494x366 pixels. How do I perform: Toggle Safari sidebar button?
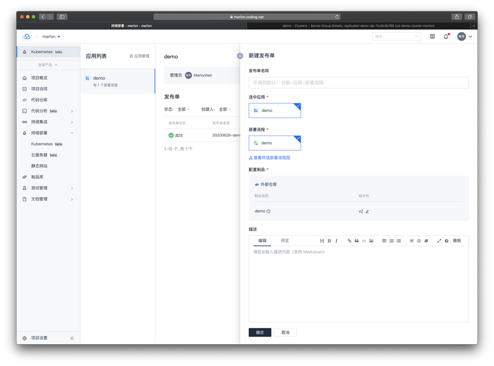click(x=62, y=17)
